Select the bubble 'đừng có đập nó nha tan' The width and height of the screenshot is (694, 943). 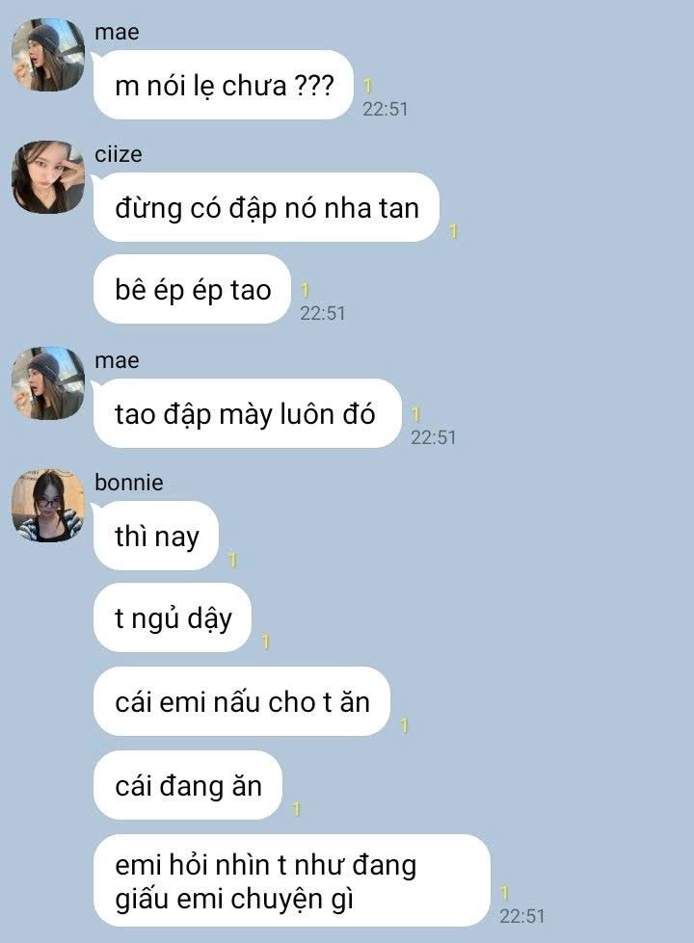267,207
